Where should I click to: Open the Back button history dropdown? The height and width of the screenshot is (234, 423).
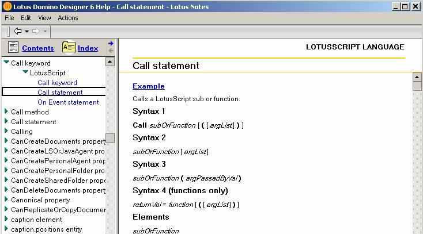click(x=27, y=31)
